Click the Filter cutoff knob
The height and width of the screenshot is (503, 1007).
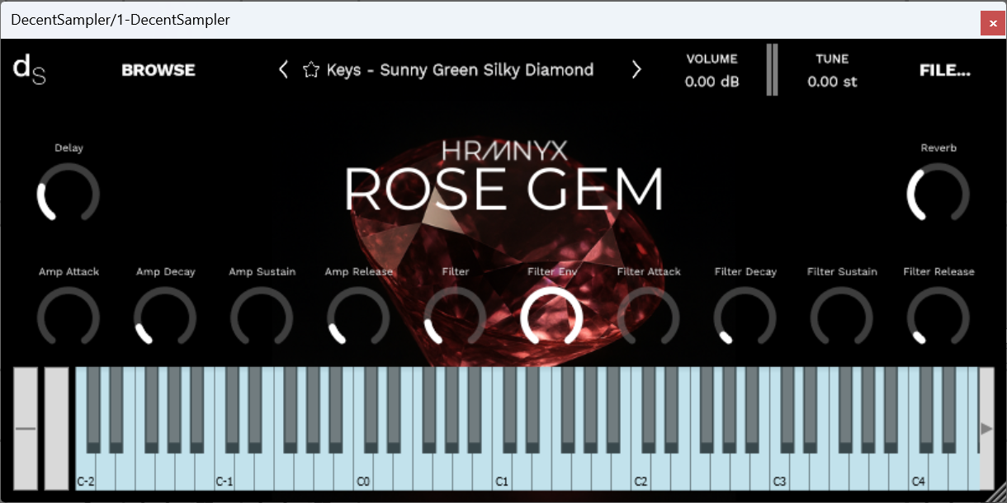455,318
